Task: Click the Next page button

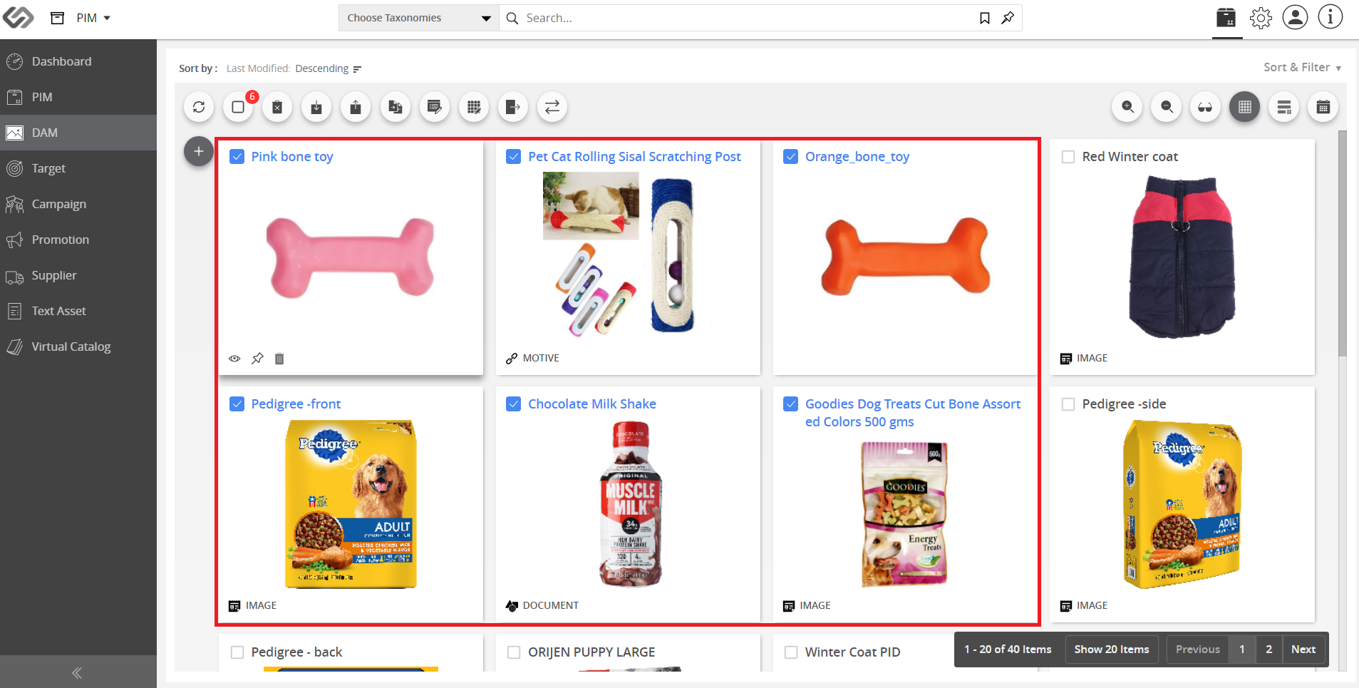Action: [1303, 650]
